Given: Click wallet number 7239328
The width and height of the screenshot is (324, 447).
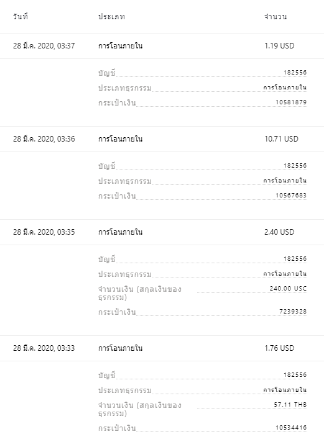Looking at the screenshot, I should click(293, 311).
